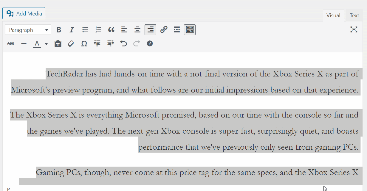Insert or edit a link

[x=164, y=30]
